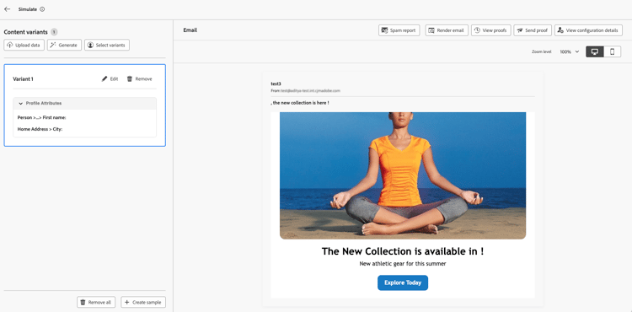This screenshot has height=312, width=632.
Task: Click the yoga woman image in email
Action: click(403, 175)
